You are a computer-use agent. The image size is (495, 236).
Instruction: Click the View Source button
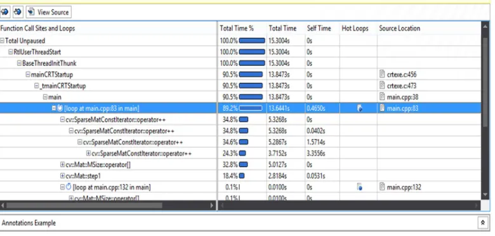[x=49, y=12]
